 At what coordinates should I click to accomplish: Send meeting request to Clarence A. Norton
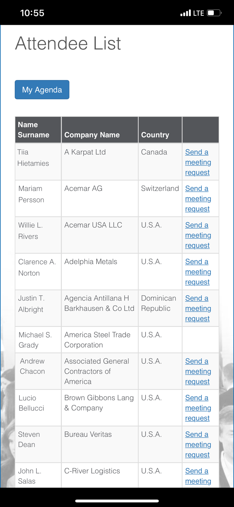198,272
